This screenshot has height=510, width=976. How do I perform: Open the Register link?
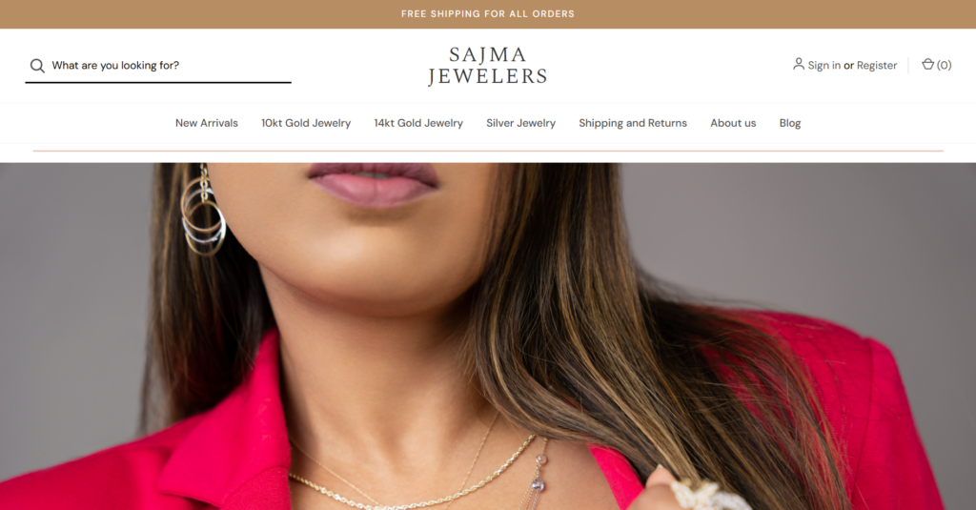(877, 65)
